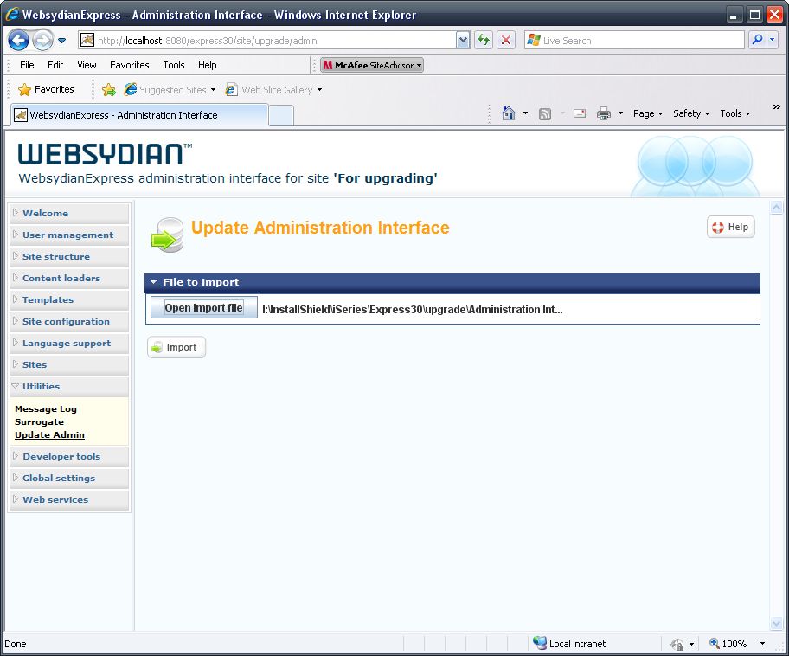Open the File menu

(x=27, y=65)
